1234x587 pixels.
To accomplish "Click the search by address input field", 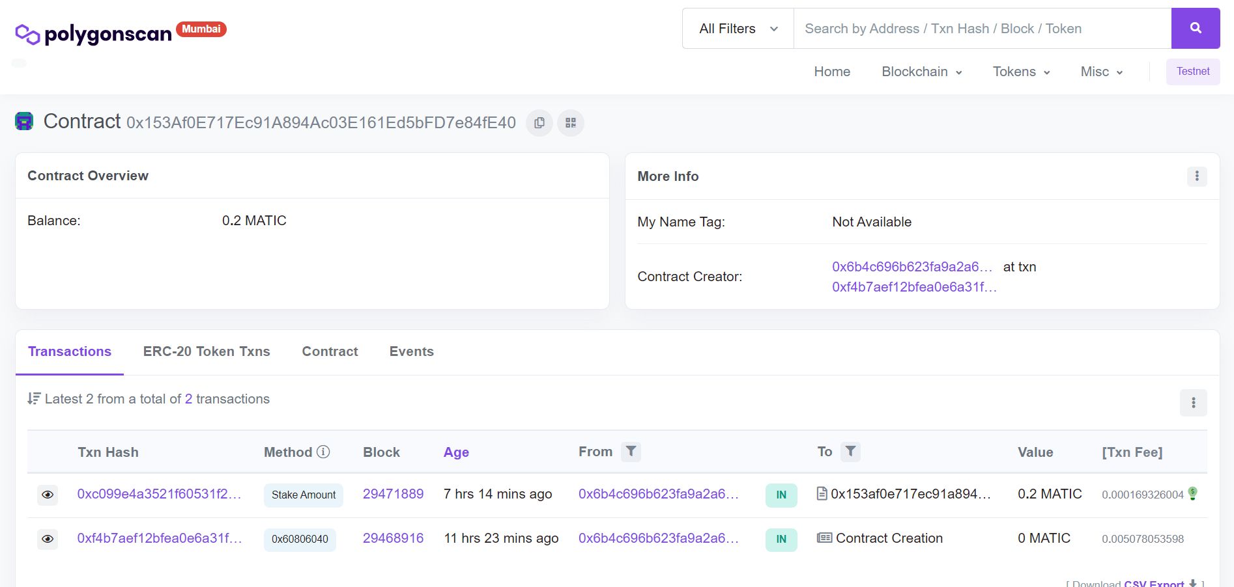I will pyautogui.click(x=983, y=28).
